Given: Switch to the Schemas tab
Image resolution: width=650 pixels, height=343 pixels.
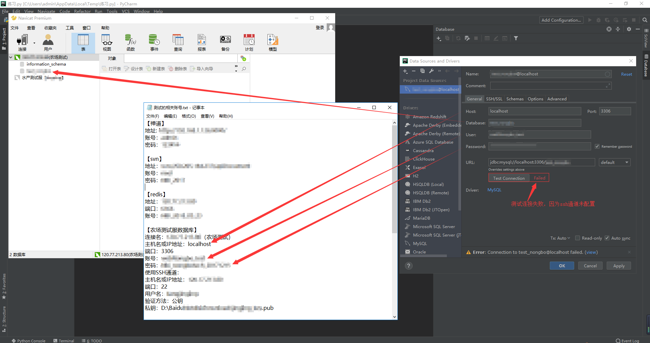Looking at the screenshot, I should pos(515,99).
